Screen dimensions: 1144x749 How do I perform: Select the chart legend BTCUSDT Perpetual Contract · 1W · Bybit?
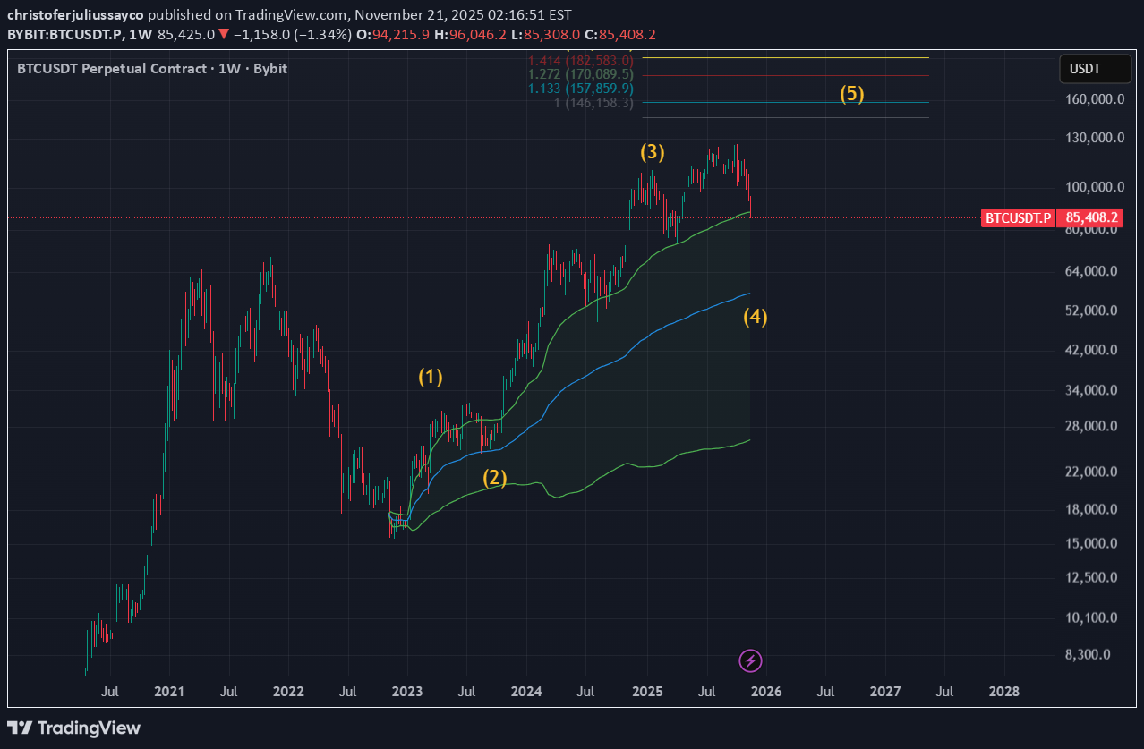click(152, 68)
